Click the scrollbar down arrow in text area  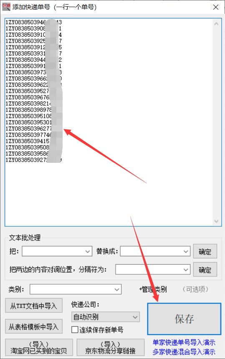pos(216,221)
